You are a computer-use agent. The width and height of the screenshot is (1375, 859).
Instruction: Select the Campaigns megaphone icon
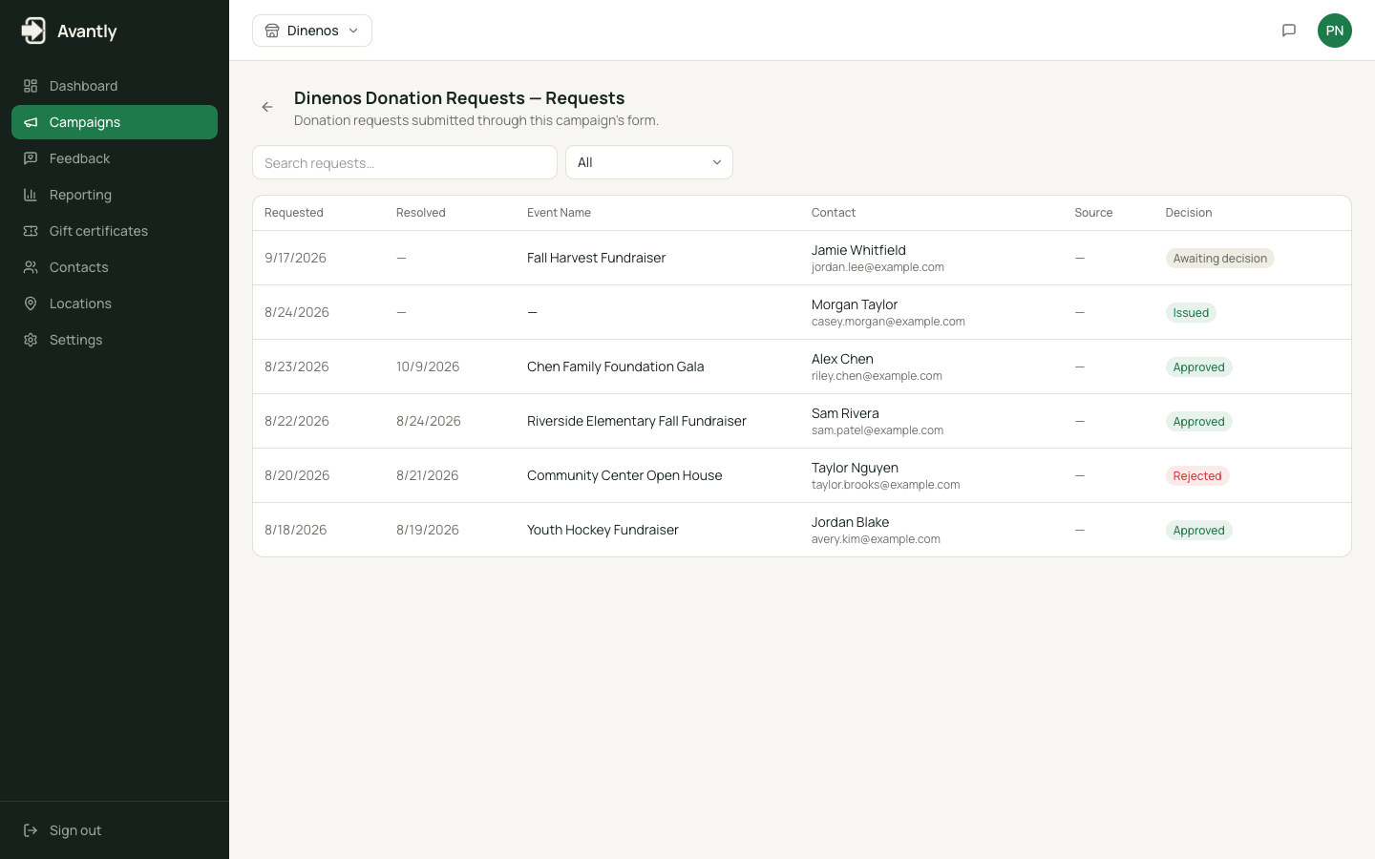tap(31, 122)
